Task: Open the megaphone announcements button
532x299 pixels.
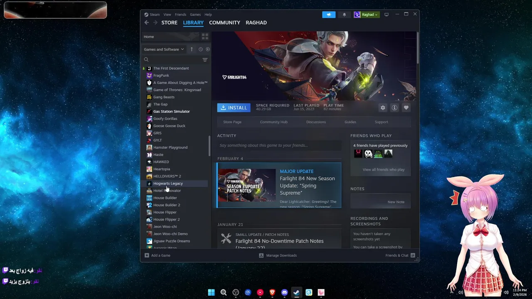Action: click(329, 15)
